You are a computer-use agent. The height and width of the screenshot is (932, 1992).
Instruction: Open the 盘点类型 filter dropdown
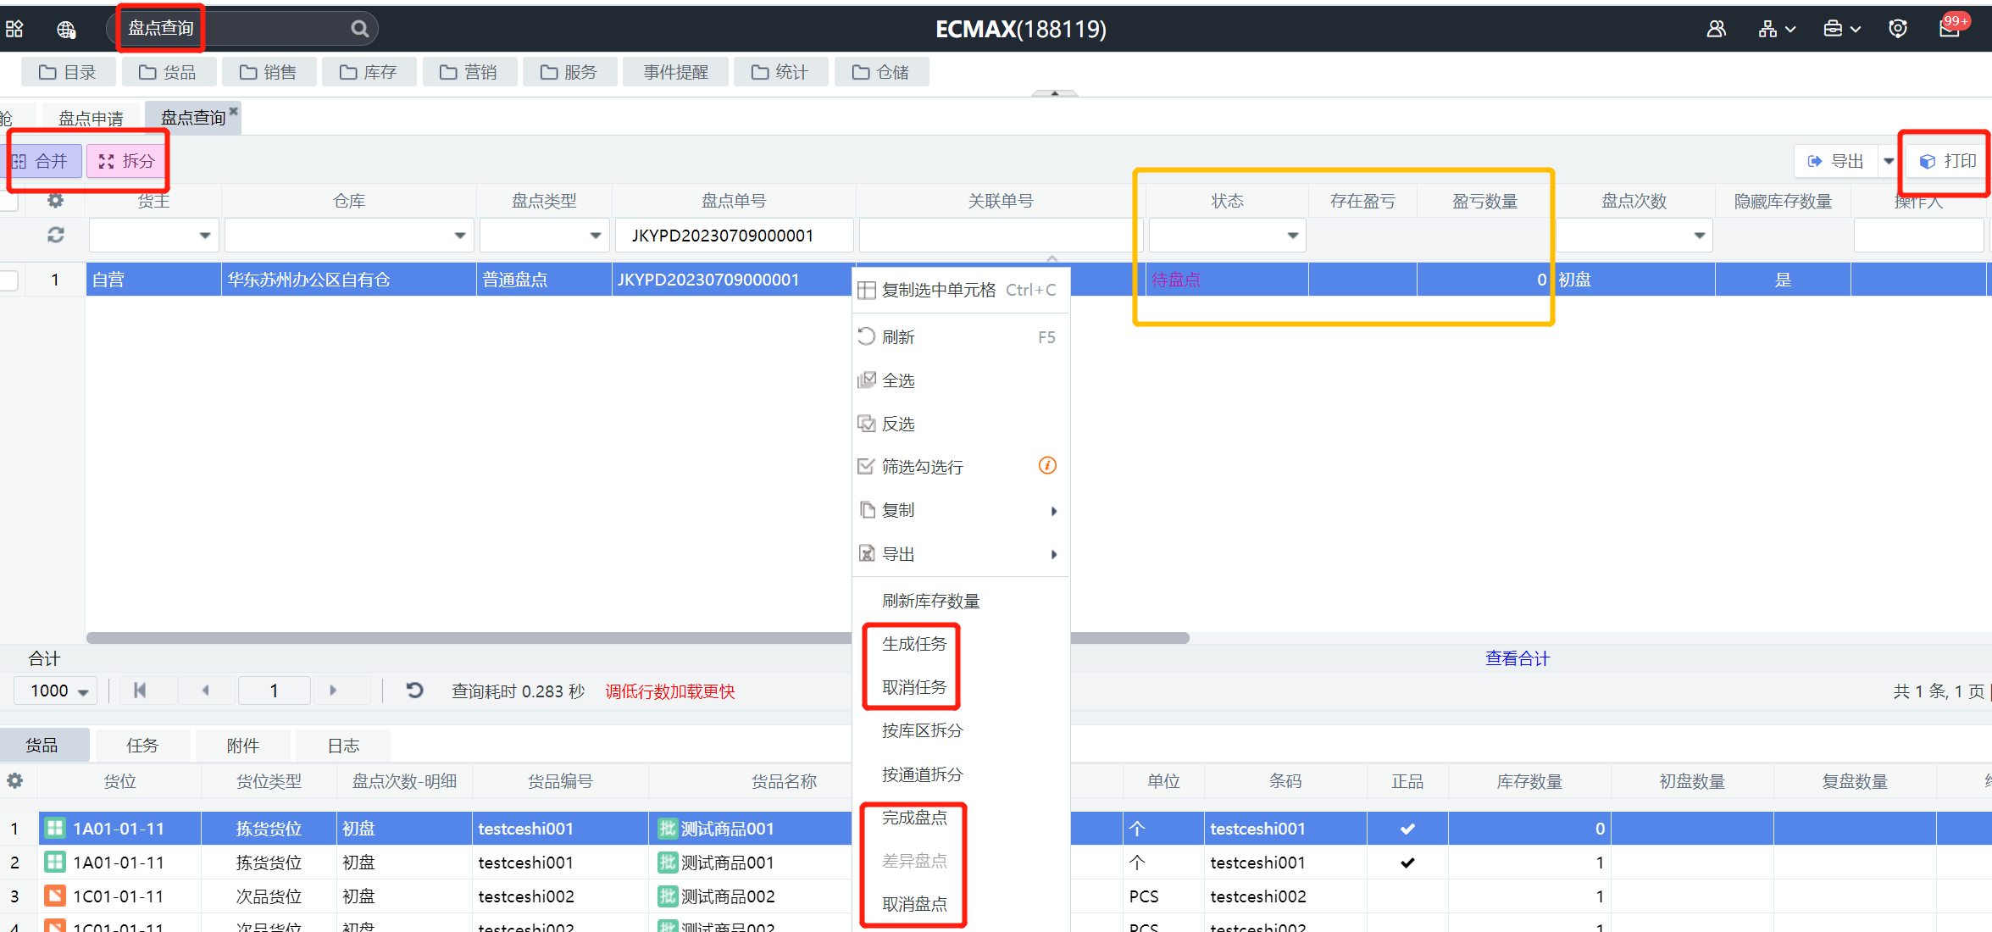596,236
